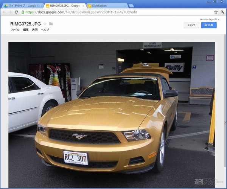Switch to SlideRocket tab
Viewport: 227px width, 189px height.
[106, 6]
